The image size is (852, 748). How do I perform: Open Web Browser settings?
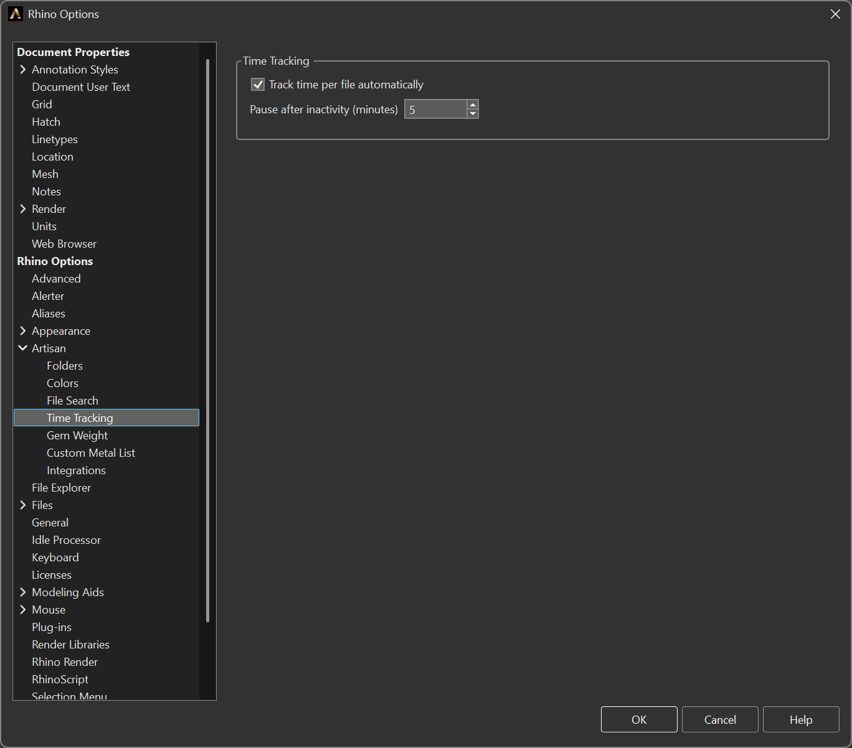click(64, 244)
